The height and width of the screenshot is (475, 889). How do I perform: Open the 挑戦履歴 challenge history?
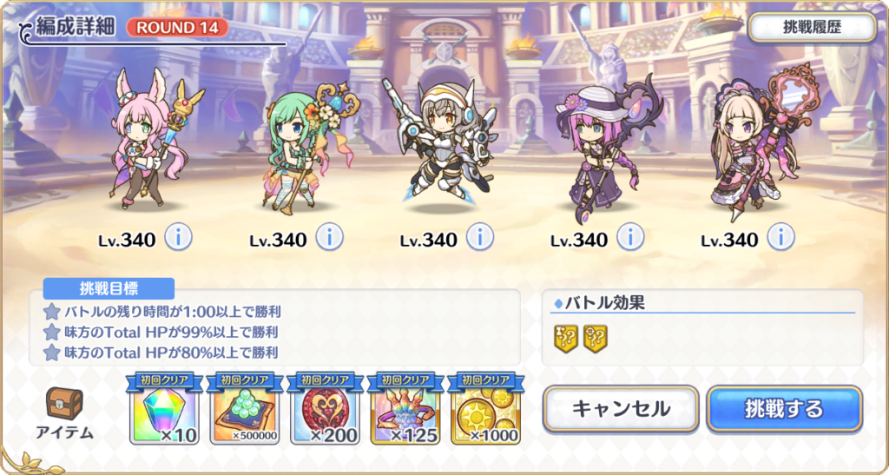(x=813, y=28)
